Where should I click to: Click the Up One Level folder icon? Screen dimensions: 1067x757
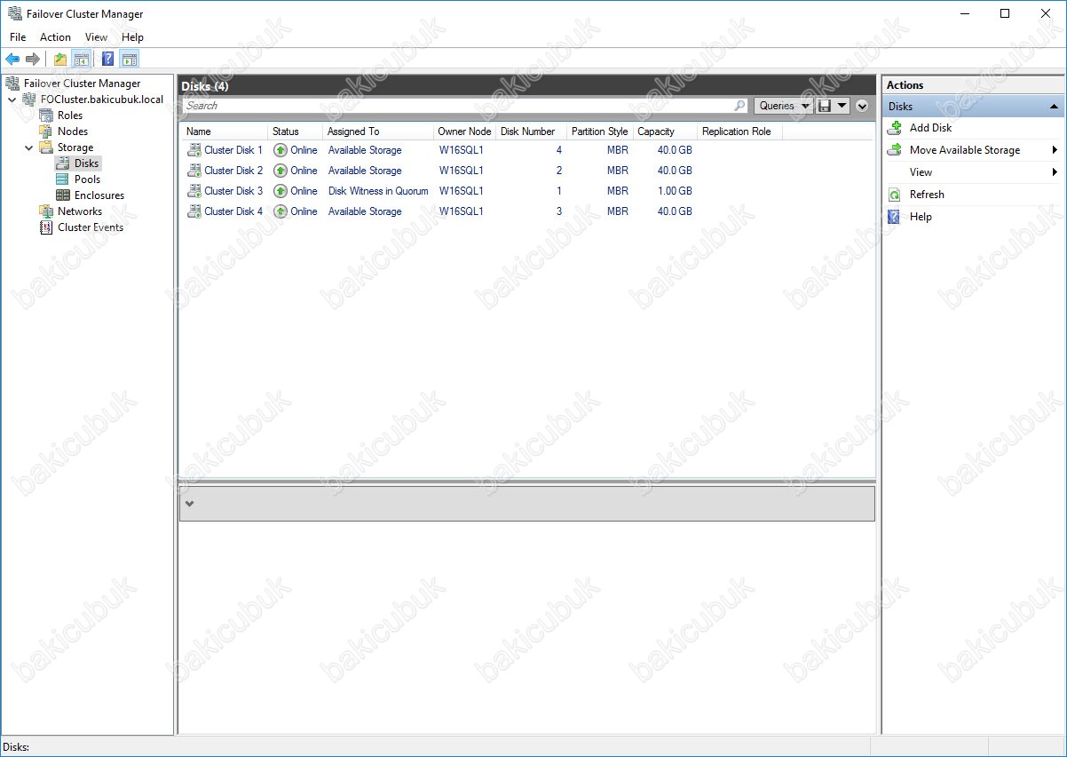pyautogui.click(x=60, y=60)
